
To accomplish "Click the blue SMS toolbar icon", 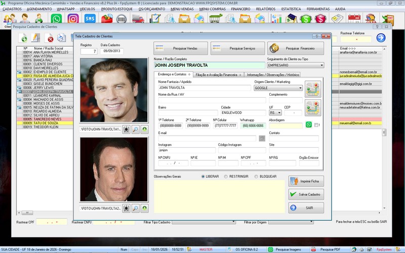I will coord(90,19).
